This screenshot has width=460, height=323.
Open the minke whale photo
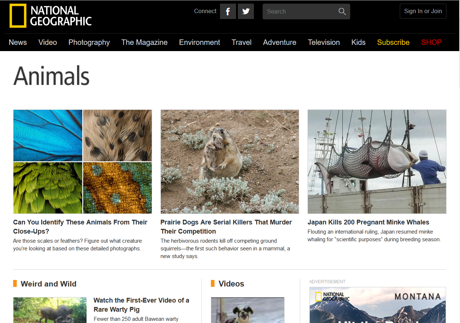pos(377,162)
